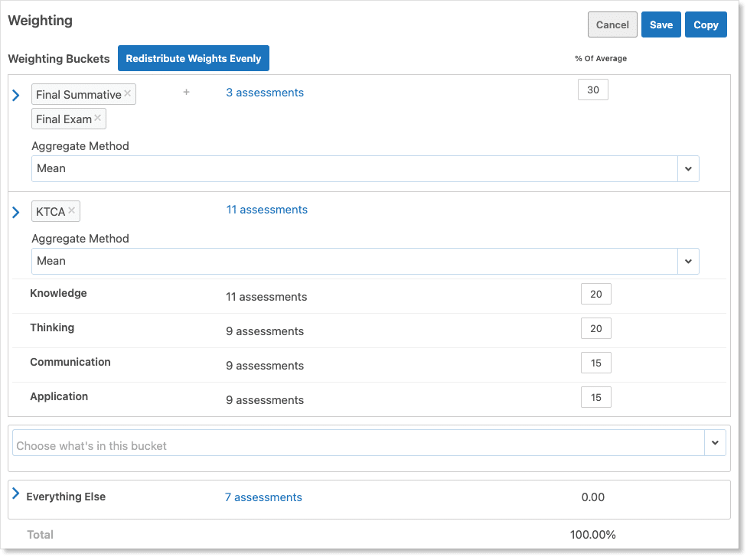The image size is (747, 557).
Task: Save the weighting settings
Action: click(x=661, y=24)
